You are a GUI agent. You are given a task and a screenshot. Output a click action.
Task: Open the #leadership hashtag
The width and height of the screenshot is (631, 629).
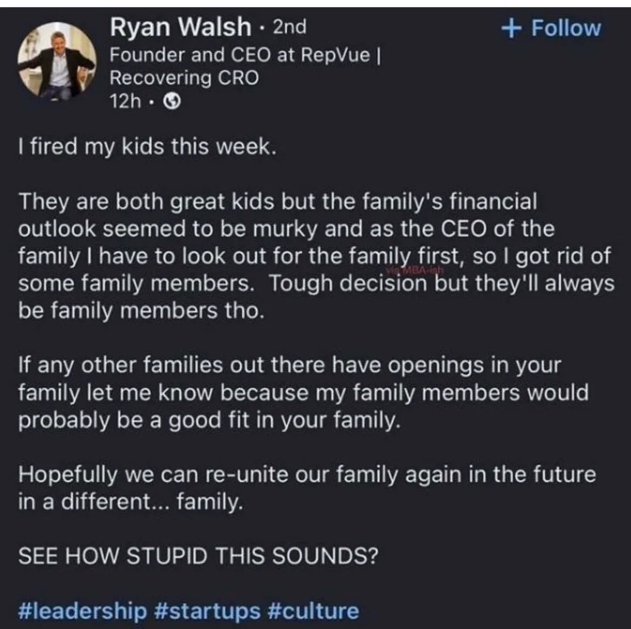tap(83, 611)
